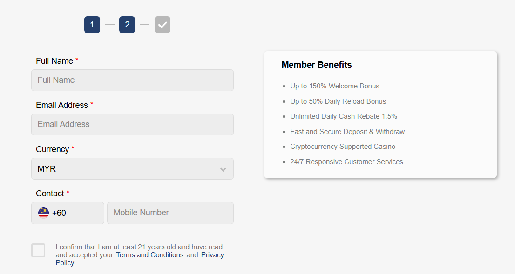Focus the Full Name input field
The image size is (515, 274).
[x=132, y=80]
